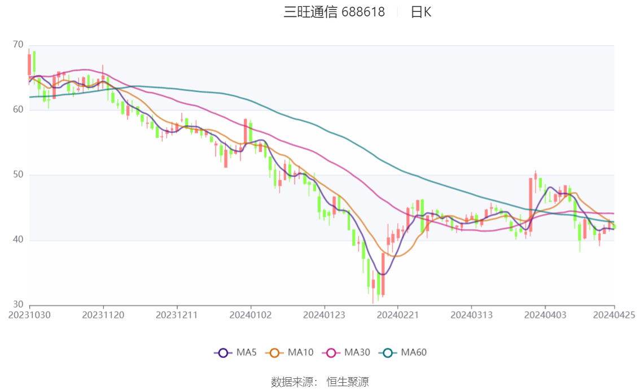Select the 20240221 date axis label
The width and height of the screenshot is (640, 389).
point(397,315)
